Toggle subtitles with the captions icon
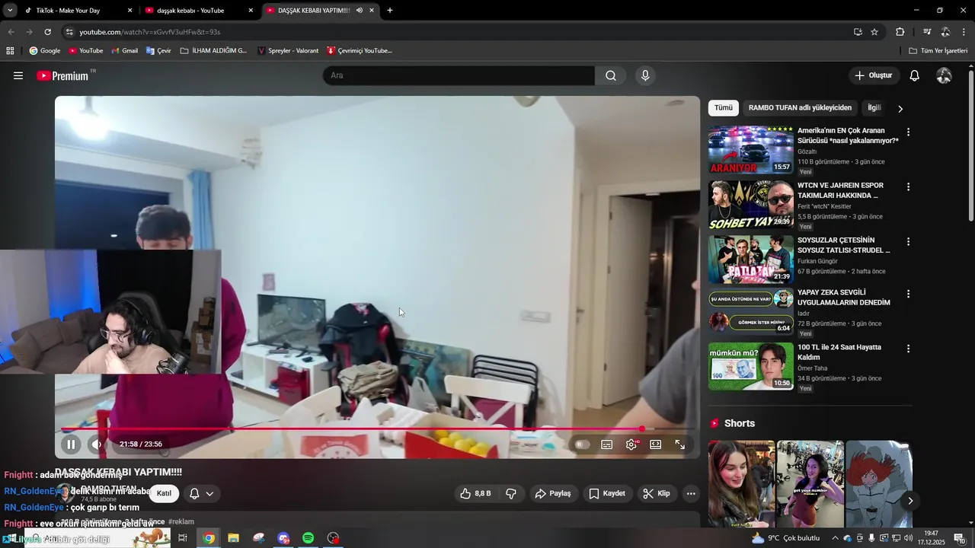The width and height of the screenshot is (975, 548). point(607,444)
